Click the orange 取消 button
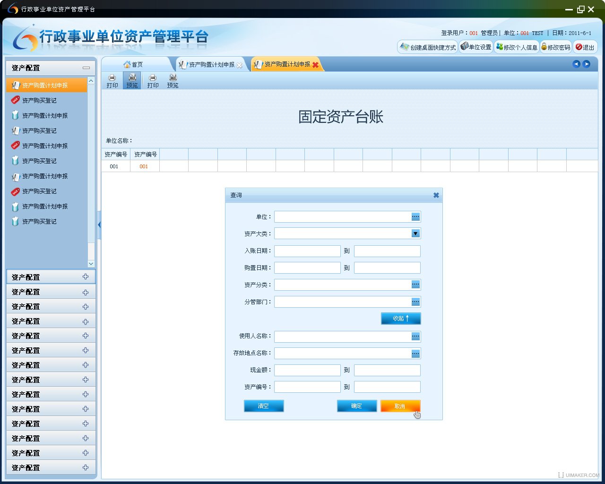Viewport: 605px width, 484px height. coord(400,406)
